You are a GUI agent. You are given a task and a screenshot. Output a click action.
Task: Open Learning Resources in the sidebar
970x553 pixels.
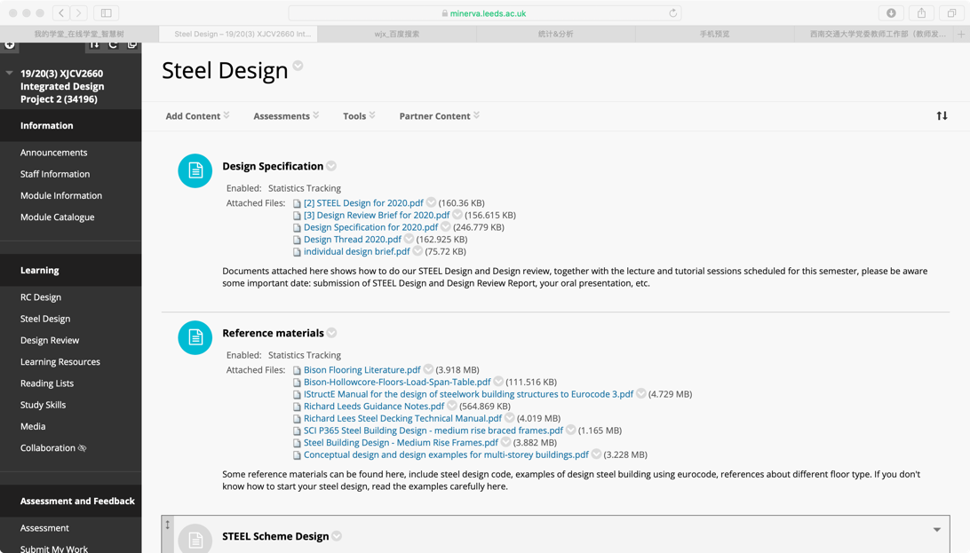pyautogui.click(x=60, y=362)
